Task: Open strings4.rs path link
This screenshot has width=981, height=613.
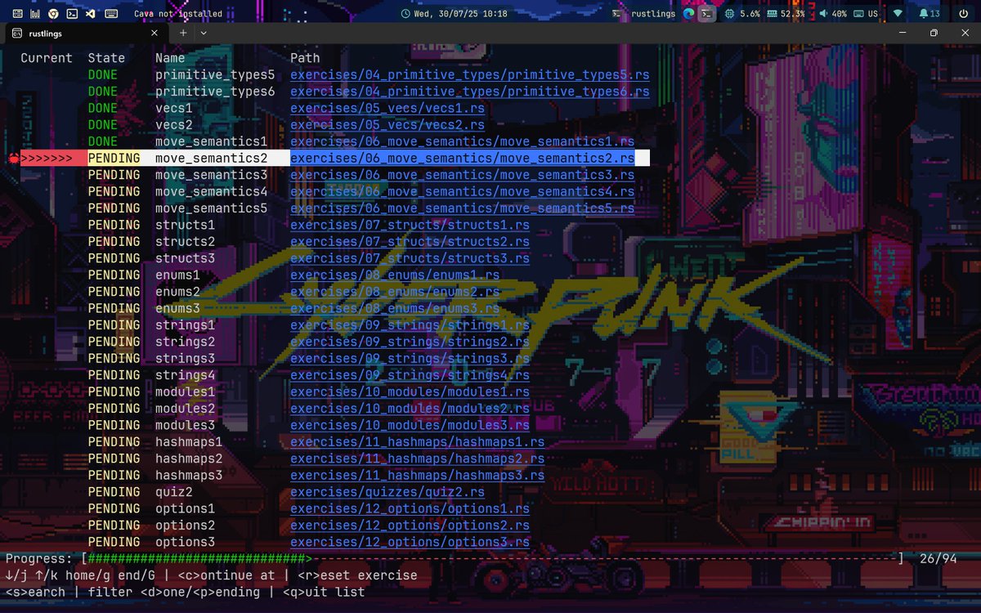Action: 410,375
